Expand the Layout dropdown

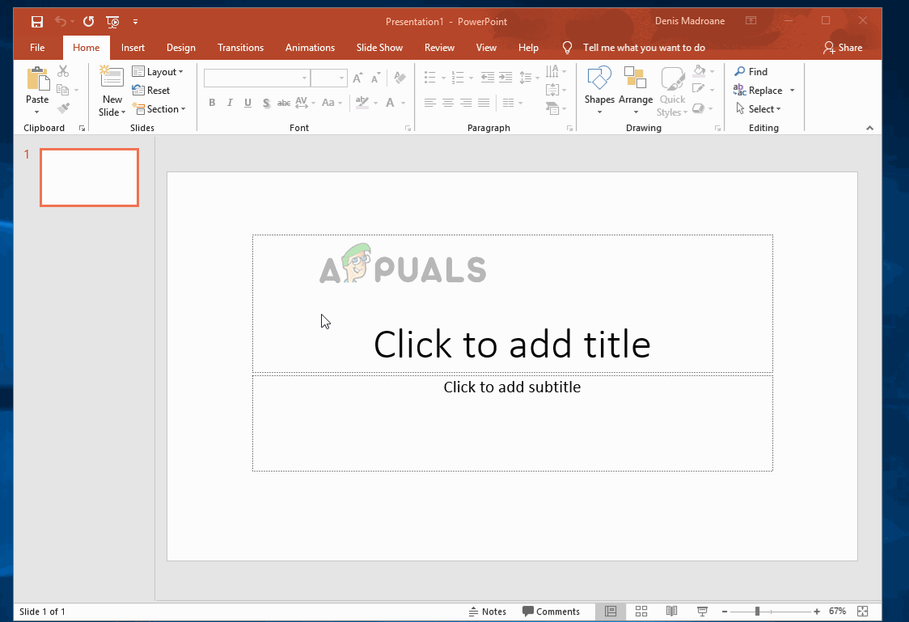[158, 72]
